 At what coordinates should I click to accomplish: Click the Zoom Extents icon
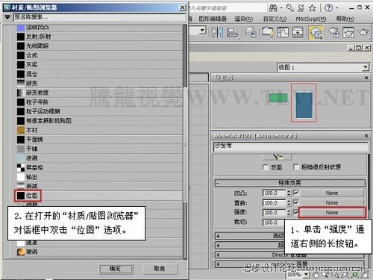(x=345, y=275)
